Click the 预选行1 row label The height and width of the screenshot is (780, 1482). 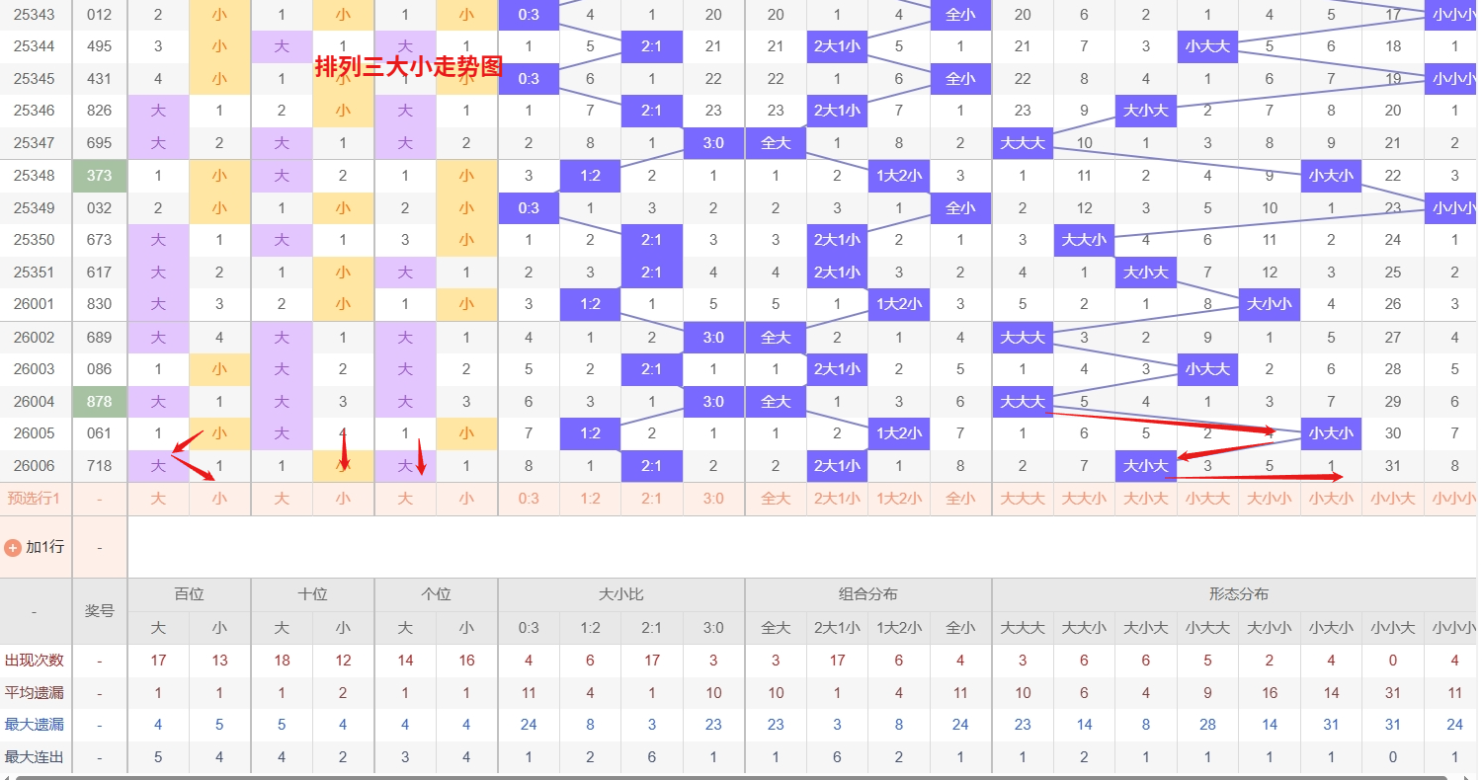[x=35, y=499]
